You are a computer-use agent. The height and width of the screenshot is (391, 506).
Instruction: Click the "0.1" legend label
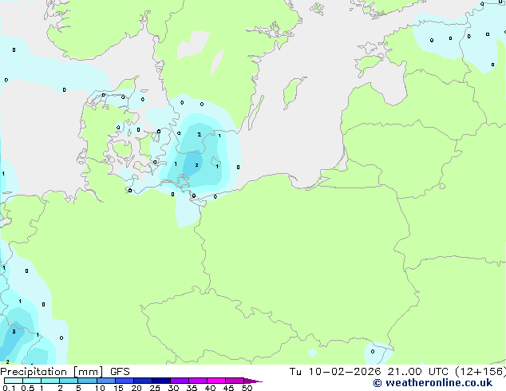[9, 388]
